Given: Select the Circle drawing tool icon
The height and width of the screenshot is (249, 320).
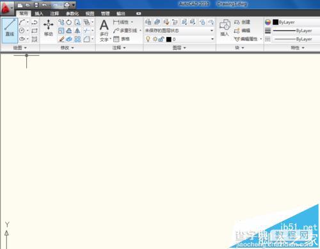Looking at the screenshot, I should (x=22, y=31).
